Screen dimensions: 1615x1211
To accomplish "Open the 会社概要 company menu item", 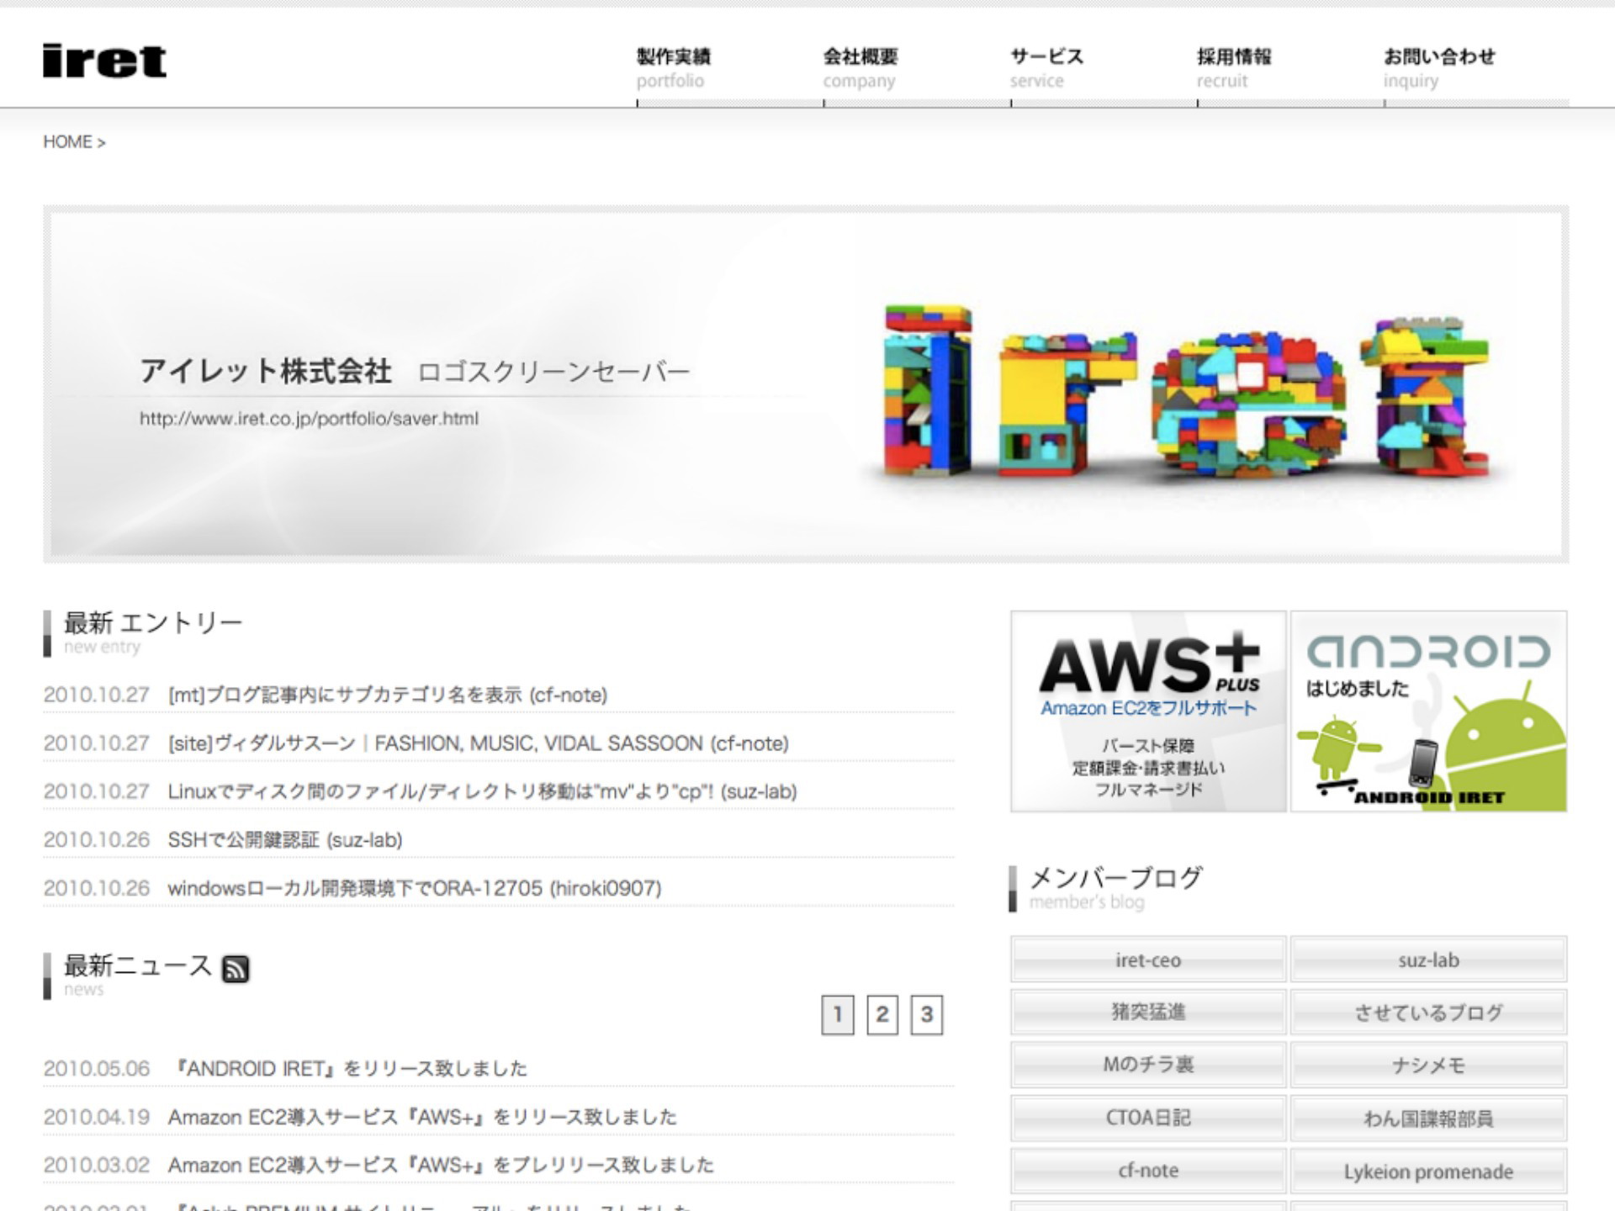I will pos(860,67).
